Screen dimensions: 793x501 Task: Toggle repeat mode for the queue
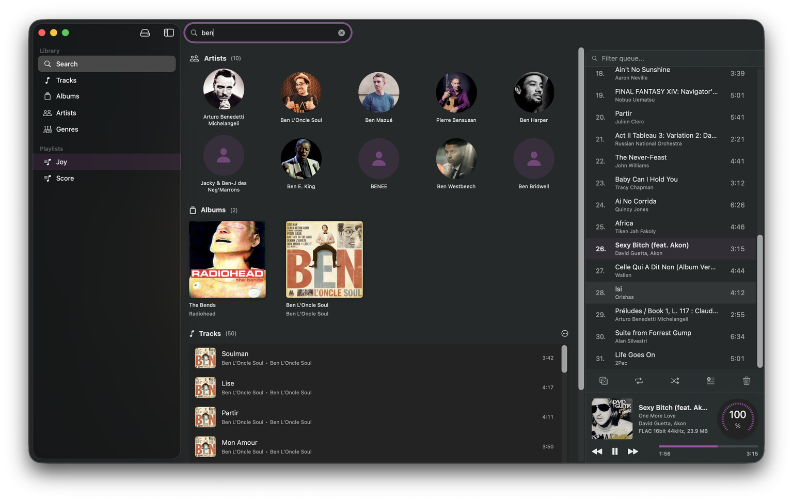pos(639,381)
